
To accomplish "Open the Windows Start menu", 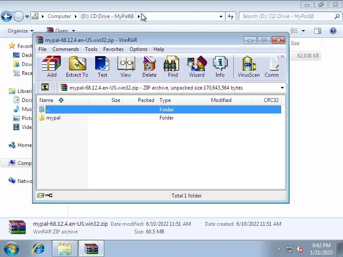I will point(12,249).
